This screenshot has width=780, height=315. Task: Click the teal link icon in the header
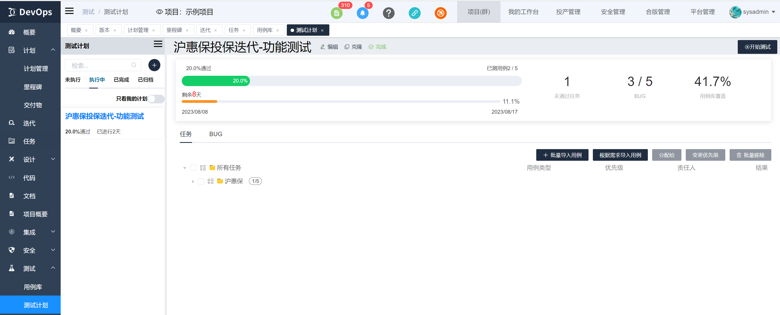pyautogui.click(x=415, y=13)
